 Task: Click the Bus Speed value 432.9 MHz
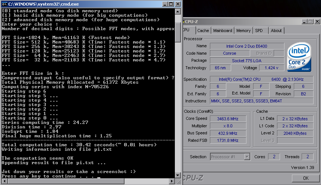pyautogui.click(x=228, y=133)
